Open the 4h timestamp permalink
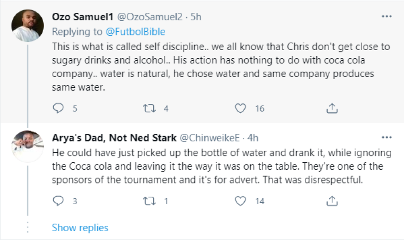 pos(252,137)
